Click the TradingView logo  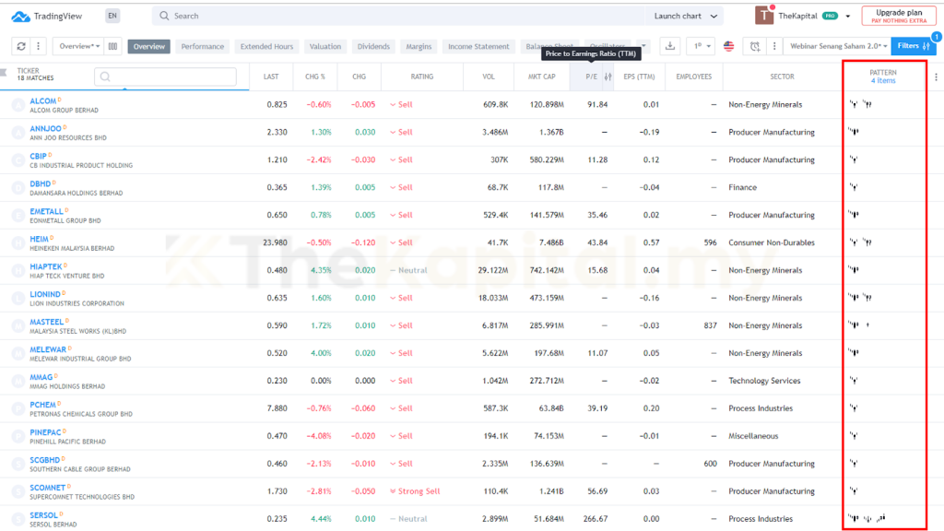click(46, 16)
